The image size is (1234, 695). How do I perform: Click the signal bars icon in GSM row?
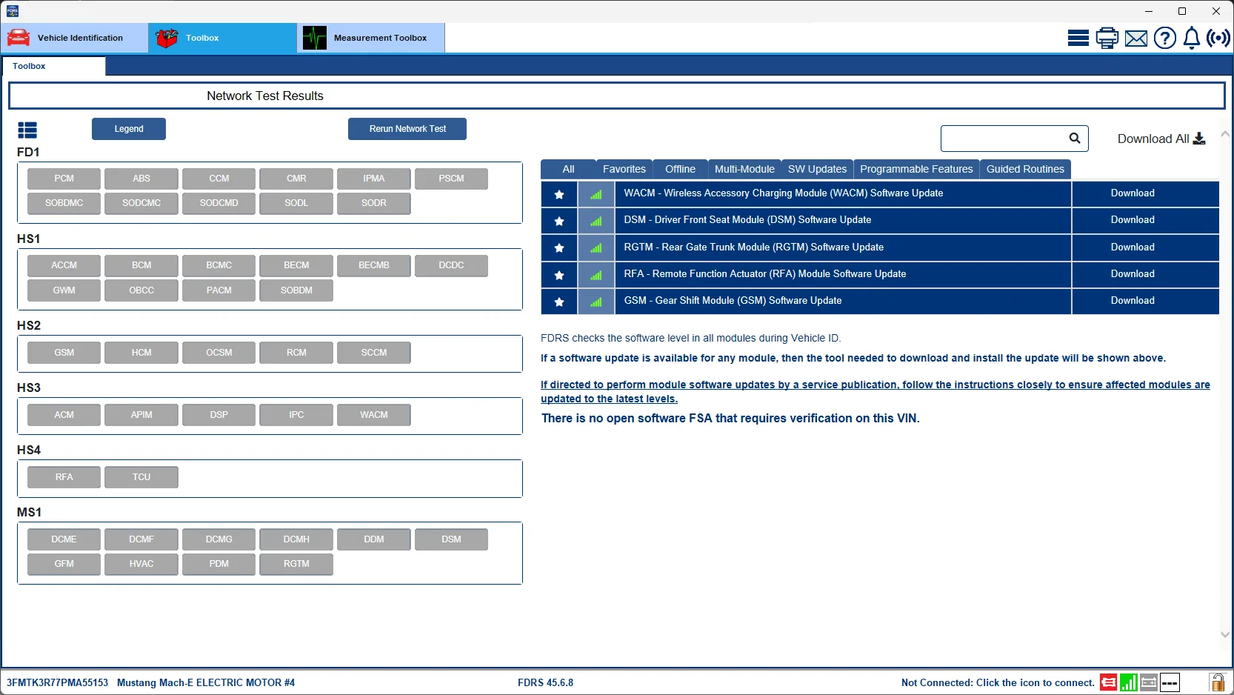click(596, 302)
